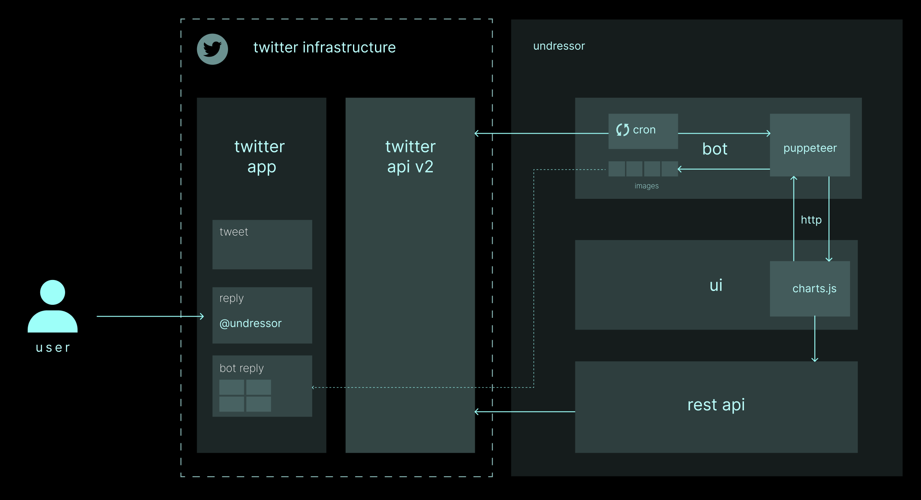Click the ui label text
The image size is (921, 500).
pos(716,285)
